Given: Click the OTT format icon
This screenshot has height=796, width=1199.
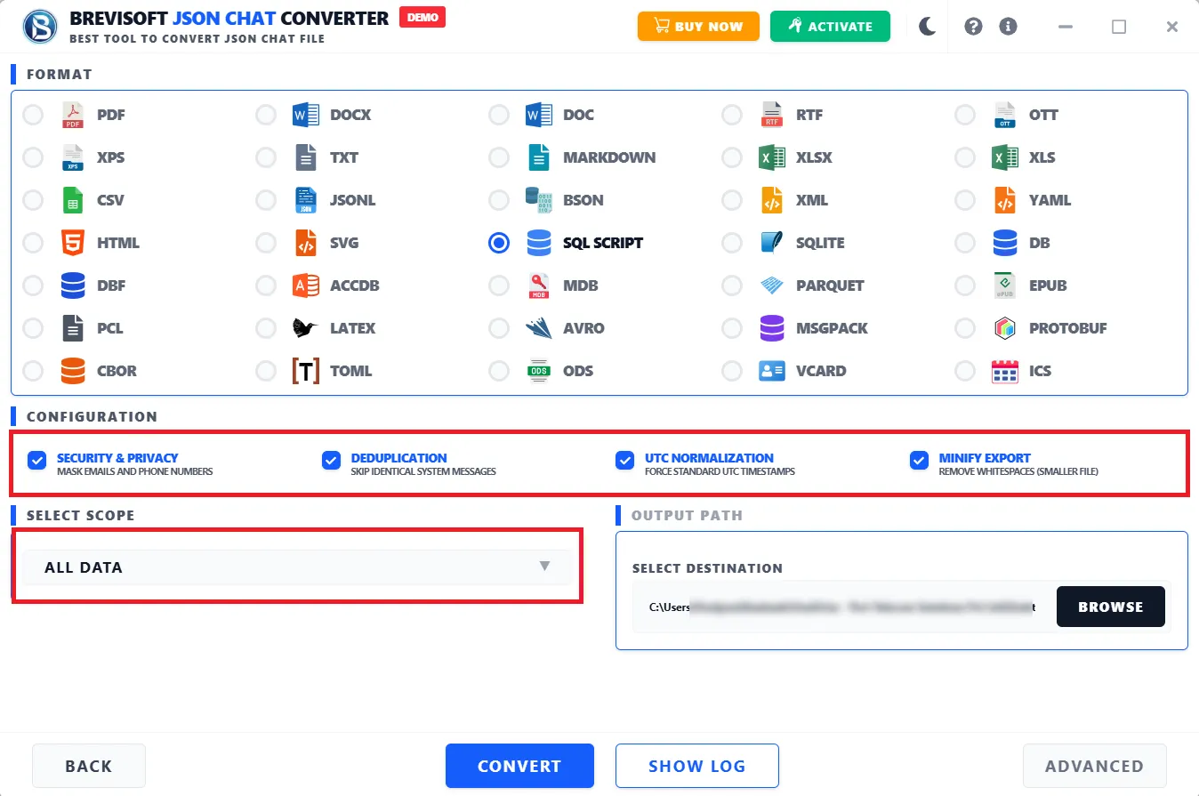Looking at the screenshot, I should pyautogui.click(x=1005, y=115).
